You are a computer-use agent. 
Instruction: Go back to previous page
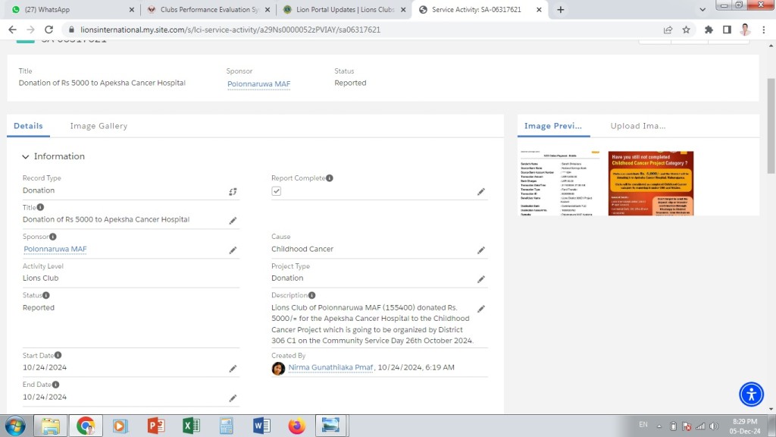coord(12,30)
